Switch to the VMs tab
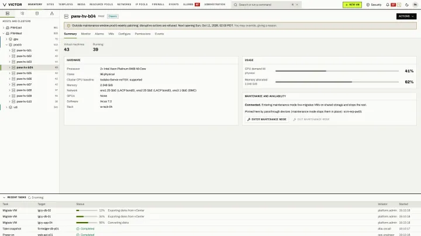421x236 pixels. coord(111,34)
